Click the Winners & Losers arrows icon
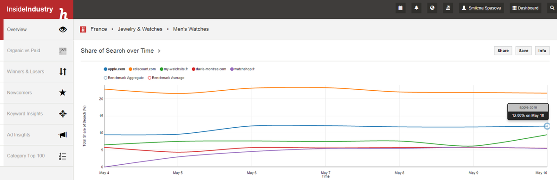Image resolution: width=557 pixels, height=180 pixels. coord(64,72)
